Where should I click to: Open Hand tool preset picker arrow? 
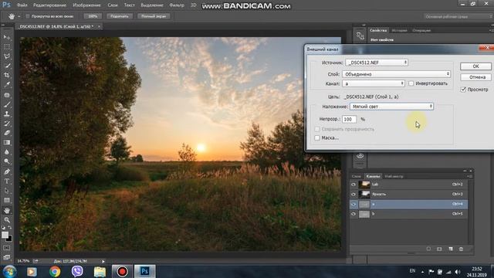[x=19, y=16]
